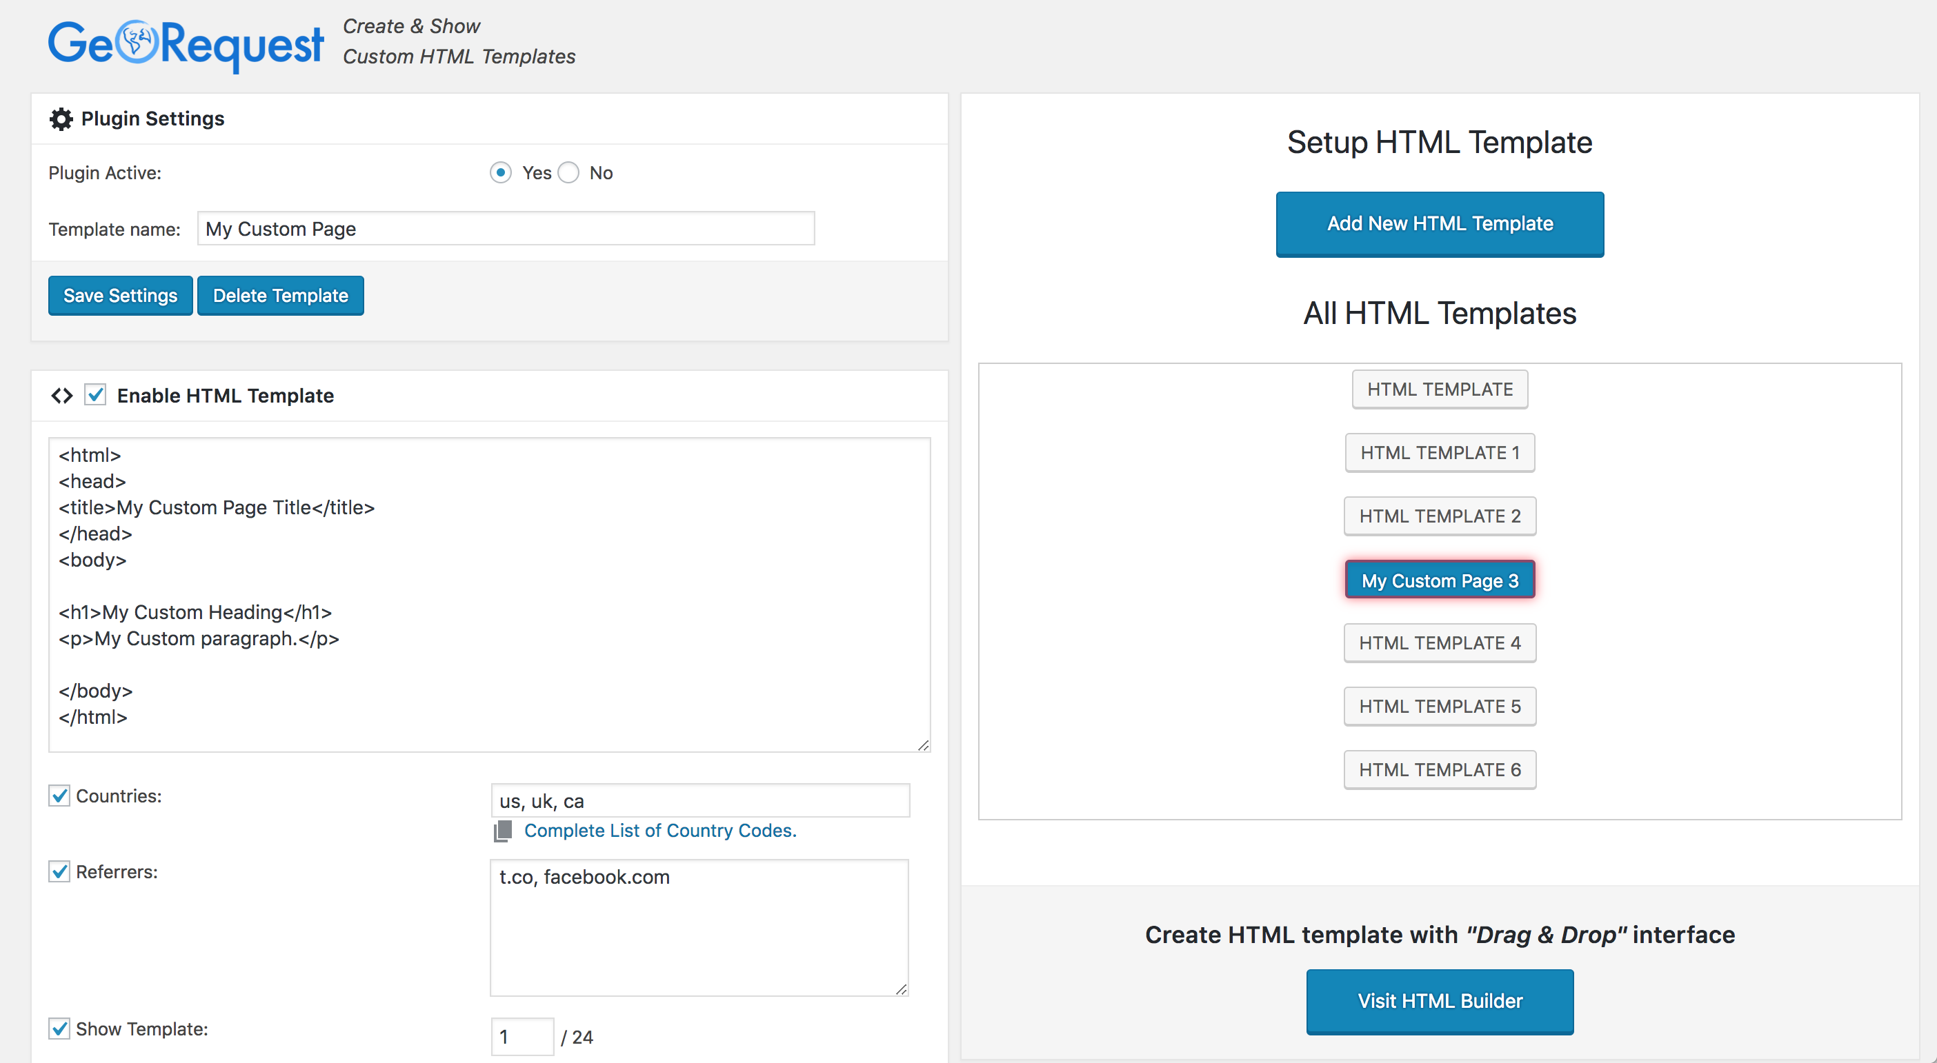
Task: Click the Plugin Settings heading text
Action: pos(152,119)
